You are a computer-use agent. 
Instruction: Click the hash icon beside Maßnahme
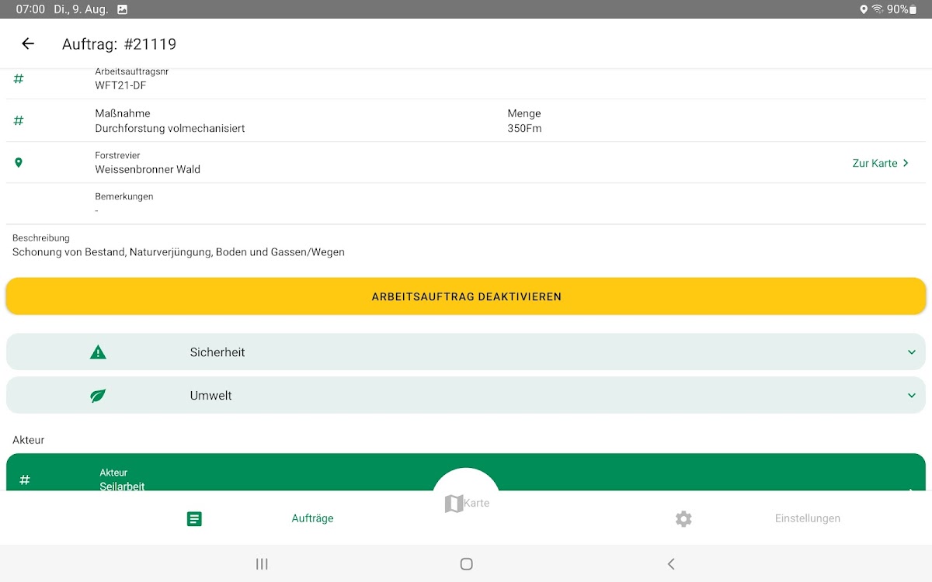[19, 121]
